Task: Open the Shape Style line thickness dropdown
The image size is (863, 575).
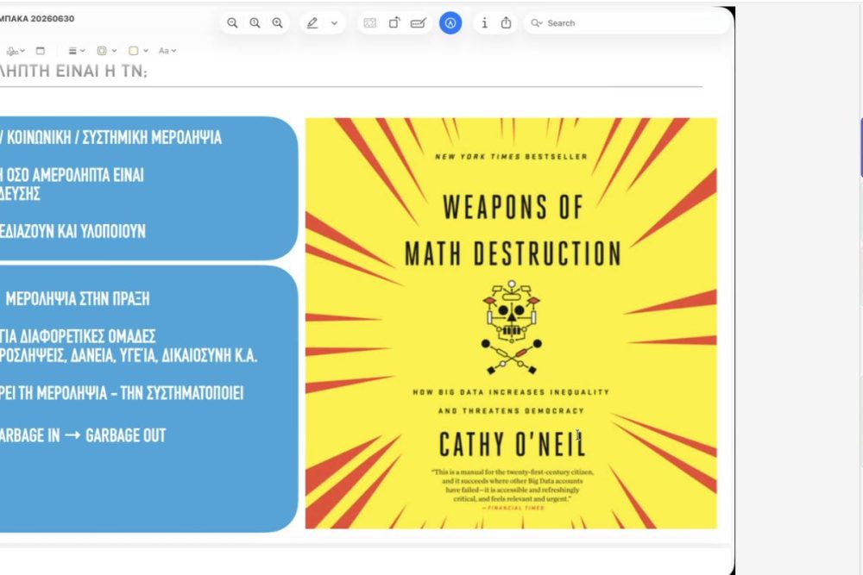Action: tap(77, 51)
